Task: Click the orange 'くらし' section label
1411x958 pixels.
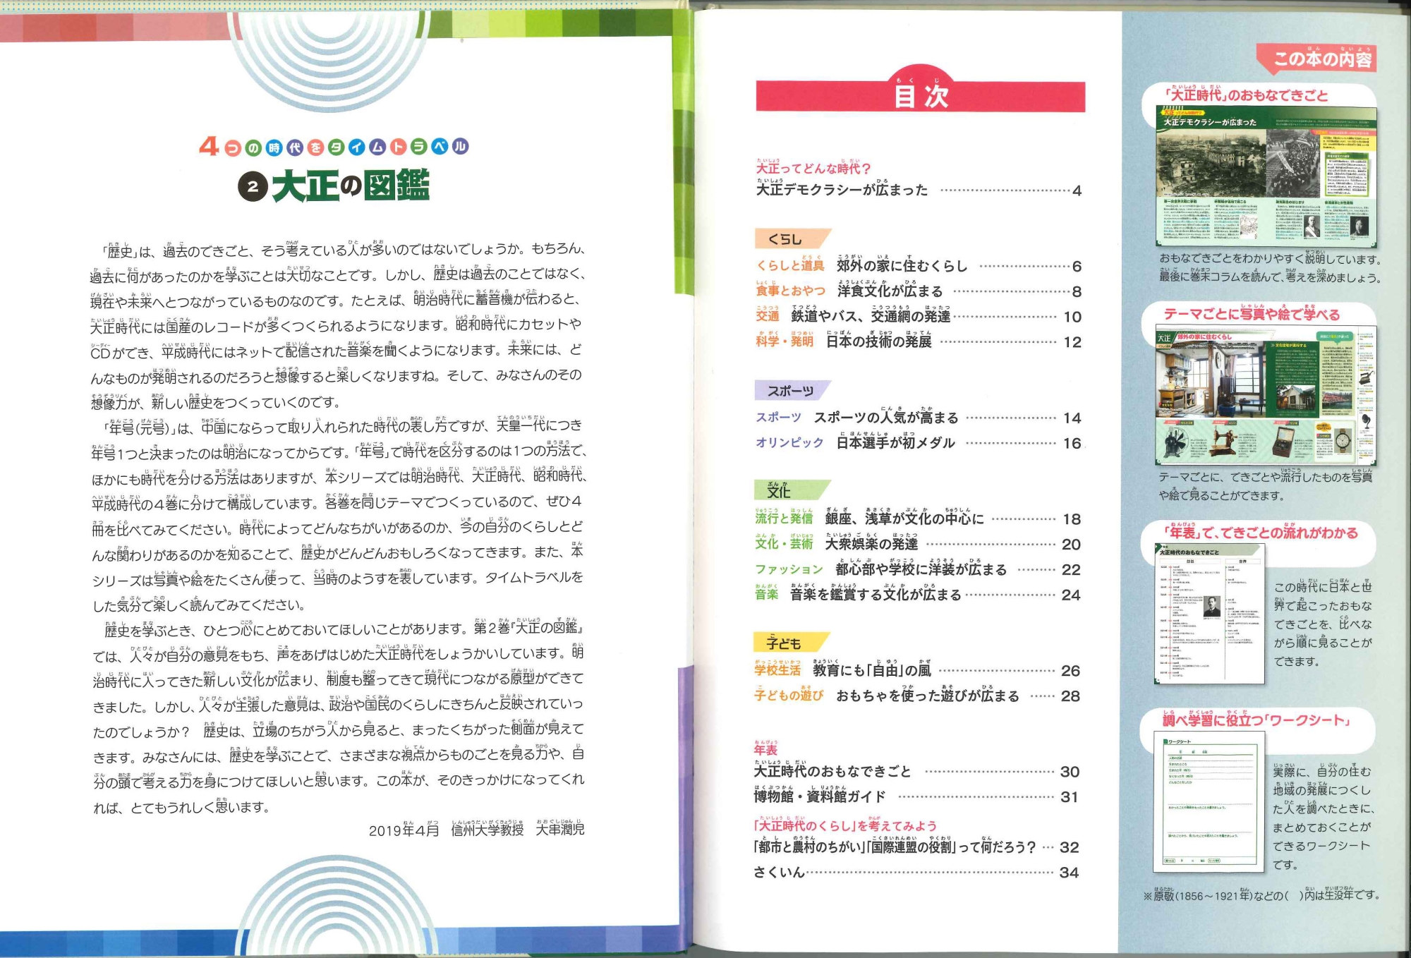Action: 792,239
